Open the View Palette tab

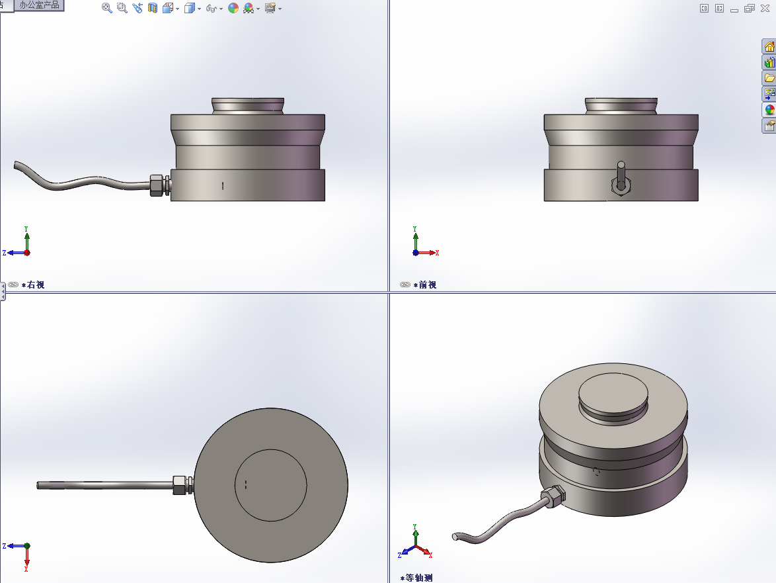click(x=769, y=93)
